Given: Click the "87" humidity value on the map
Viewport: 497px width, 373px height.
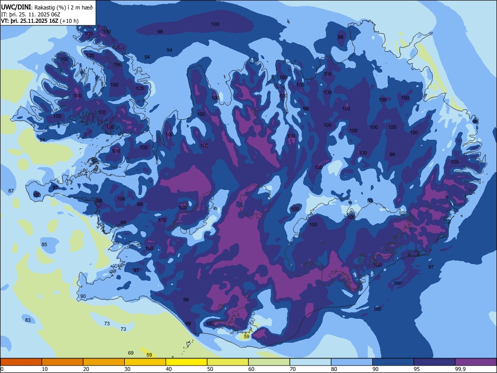Looking at the screenshot, I should tap(11, 190).
